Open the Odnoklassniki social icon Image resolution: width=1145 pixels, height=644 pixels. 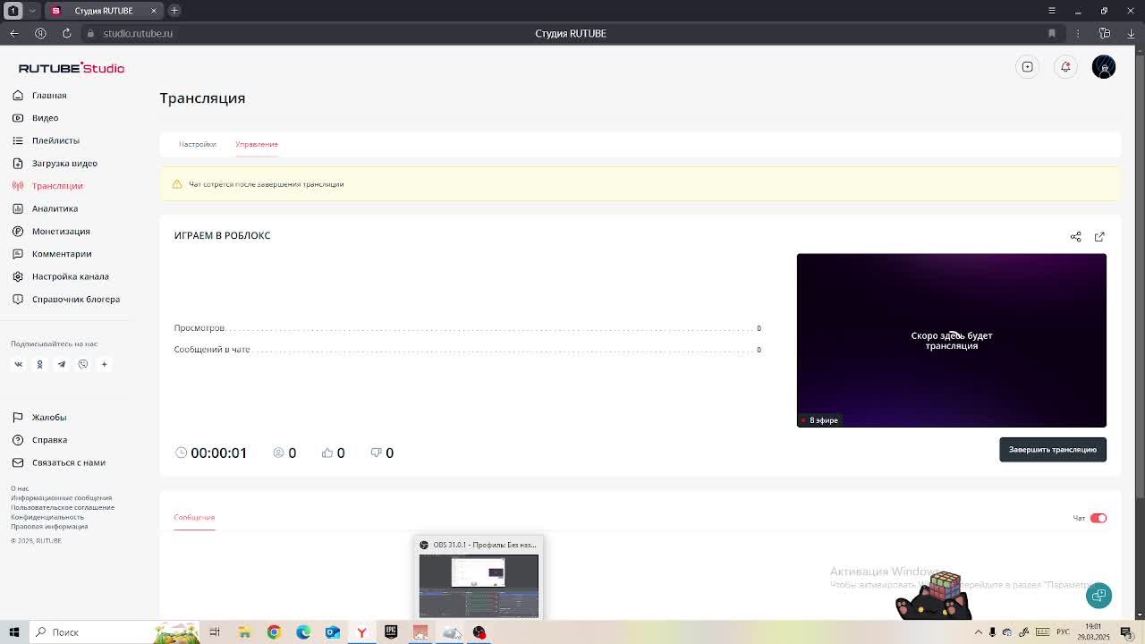pos(39,364)
